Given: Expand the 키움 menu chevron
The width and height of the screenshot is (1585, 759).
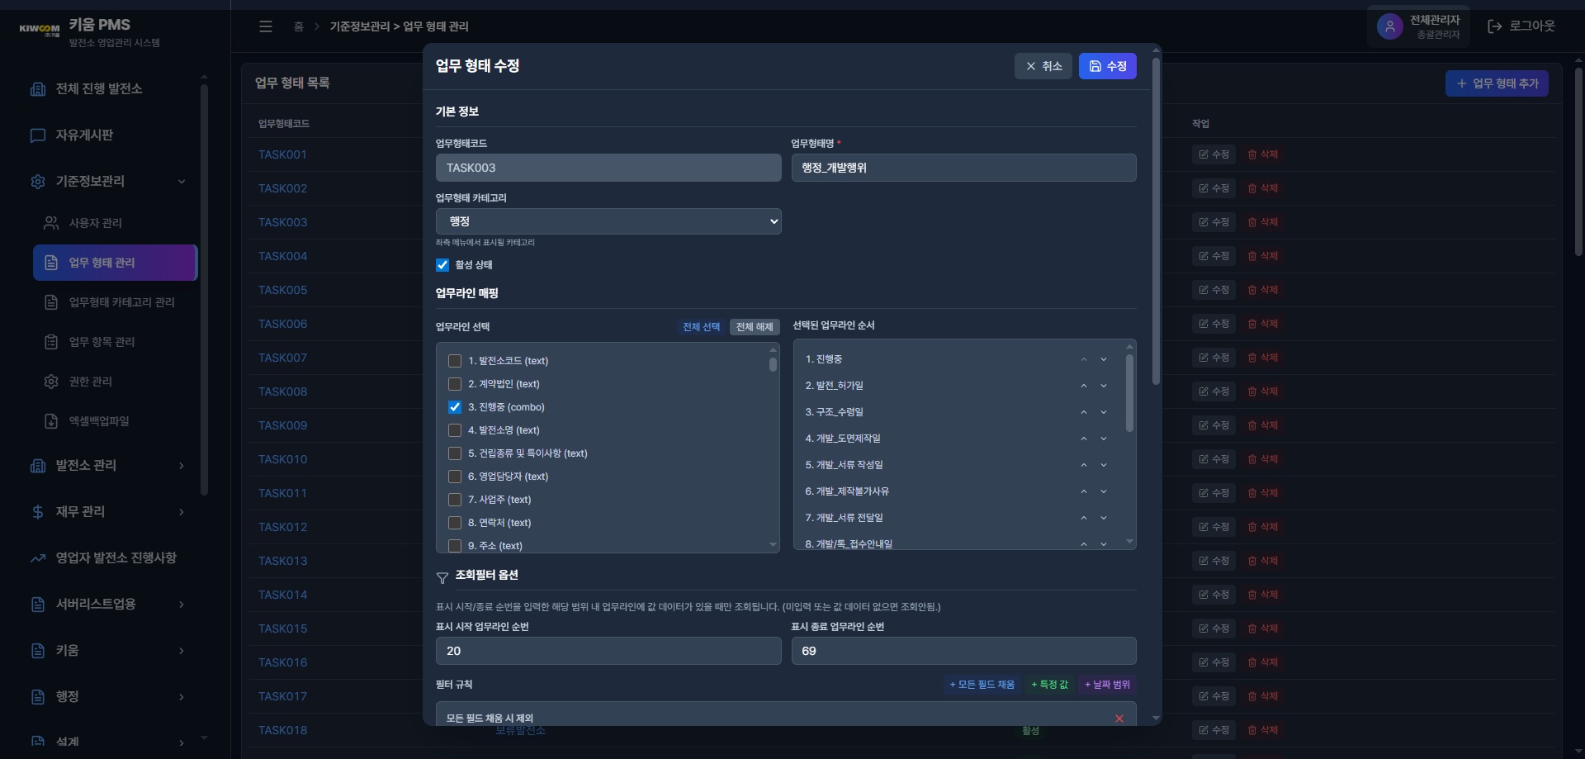Looking at the screenshot, I should (182, 651).
